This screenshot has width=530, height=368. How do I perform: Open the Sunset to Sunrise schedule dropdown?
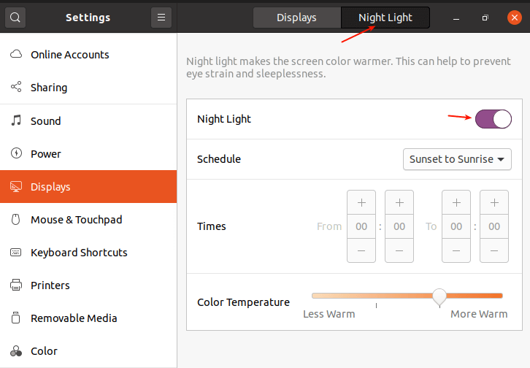click(457, 159)
